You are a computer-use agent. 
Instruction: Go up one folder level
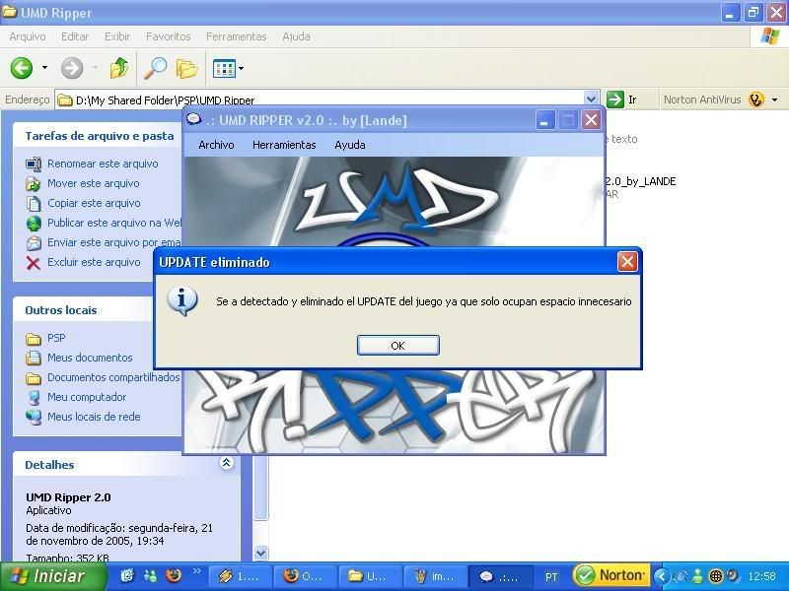pos(119,68)
